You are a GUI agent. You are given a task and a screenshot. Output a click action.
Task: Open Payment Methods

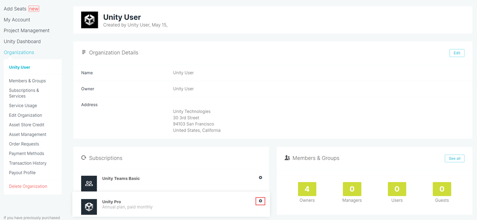[26, 153]
